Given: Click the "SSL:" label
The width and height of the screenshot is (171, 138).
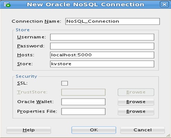Looking at the screenshot, I should point(23,83).
